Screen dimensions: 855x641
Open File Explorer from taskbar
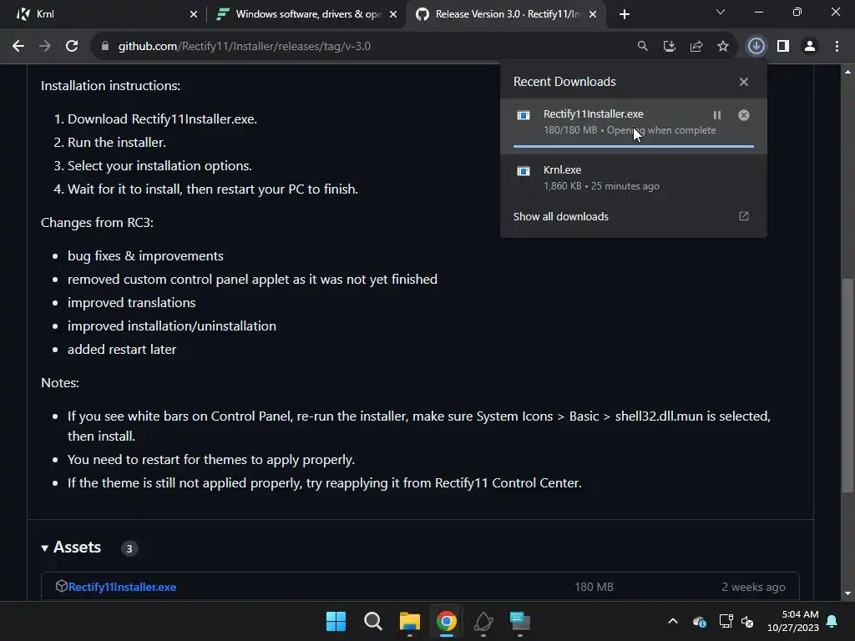coord(409,621)
